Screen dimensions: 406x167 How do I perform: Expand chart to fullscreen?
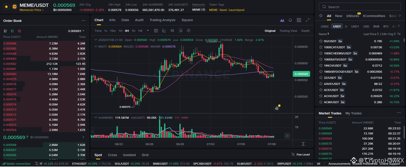(x=308, y=20)
